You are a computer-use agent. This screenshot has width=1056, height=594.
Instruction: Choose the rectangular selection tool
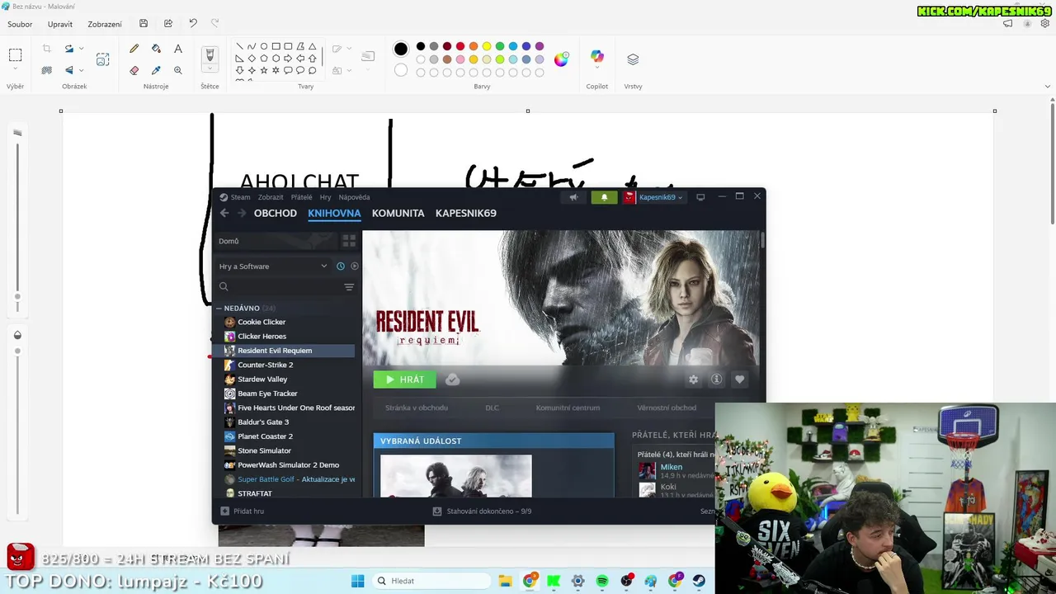click(15, 55)
